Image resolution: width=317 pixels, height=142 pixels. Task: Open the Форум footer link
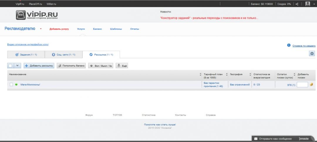coord(89,115)
